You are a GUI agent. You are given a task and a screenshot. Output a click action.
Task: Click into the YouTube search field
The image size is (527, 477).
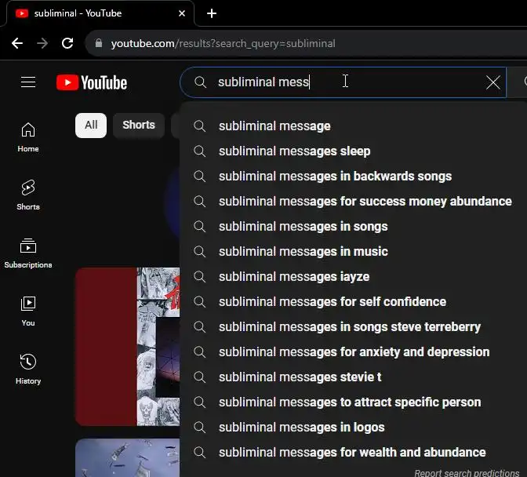pyautogui.click(x=343, y=82)
